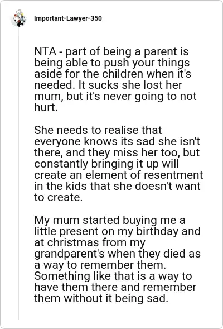Click the line 'constantly bringing it up will'
The image size is (223, 329).
point(106,164)
